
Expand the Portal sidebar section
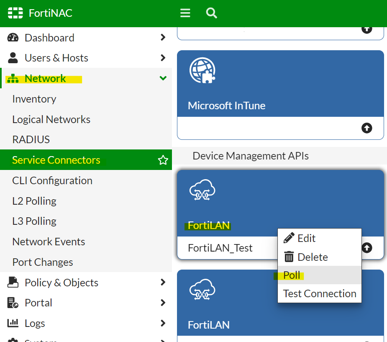point(163,303)
